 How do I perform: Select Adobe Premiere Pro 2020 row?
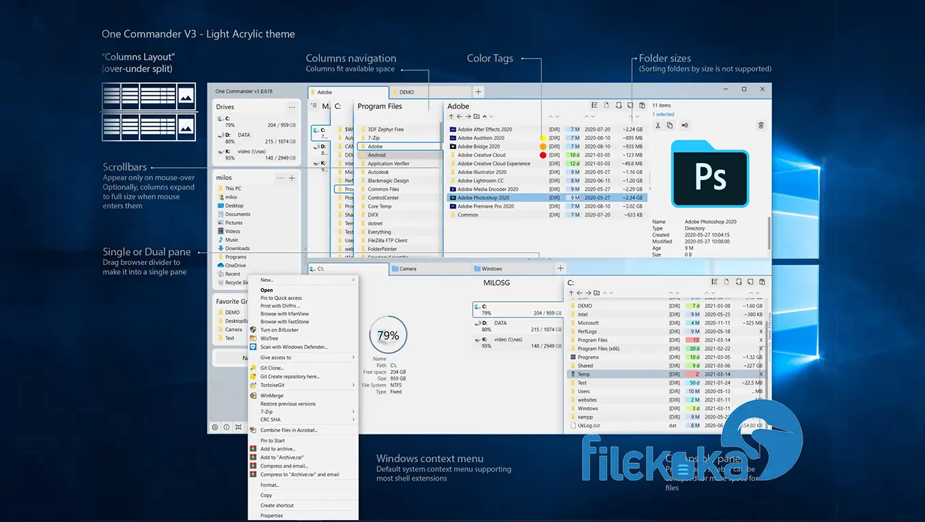(x=546, y=206)
